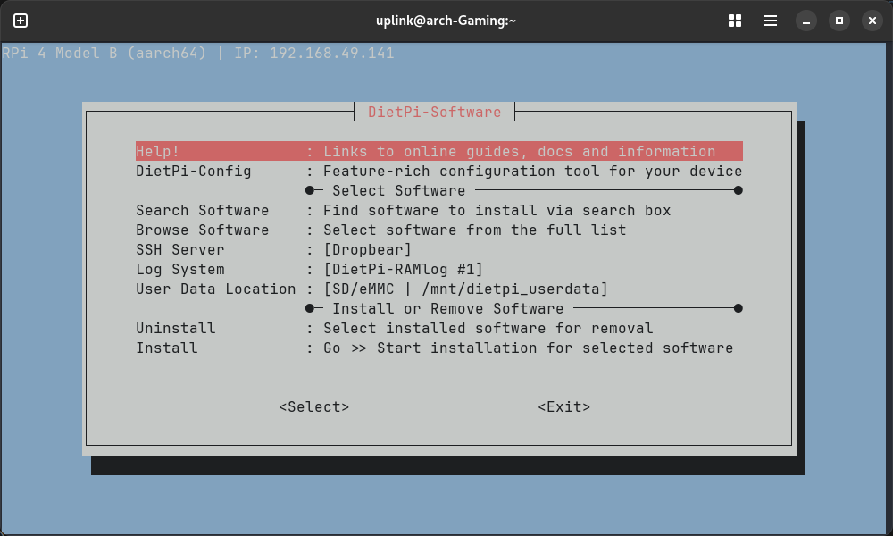Minimize the terminal window
Image resolution: width=893 pixels, height=536 pixels.
[x=806, y=21]
